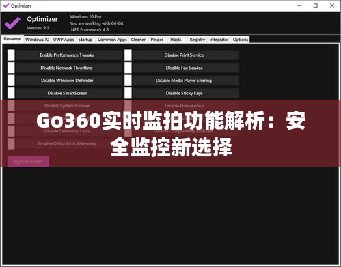Open the UWP Apps tab
341x267 pixels.
(64, 40)
